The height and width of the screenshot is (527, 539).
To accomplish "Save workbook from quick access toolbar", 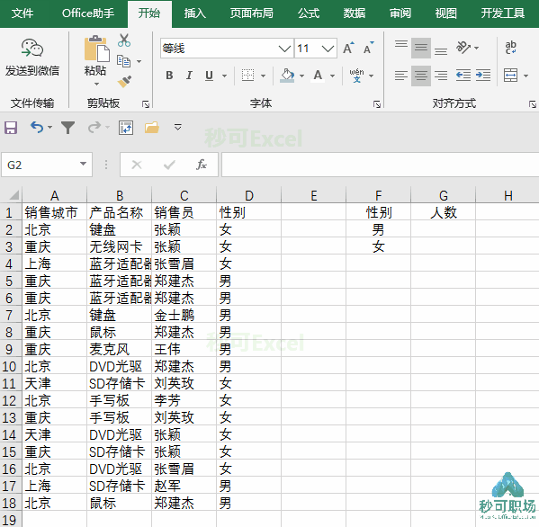I will [11, 128].
